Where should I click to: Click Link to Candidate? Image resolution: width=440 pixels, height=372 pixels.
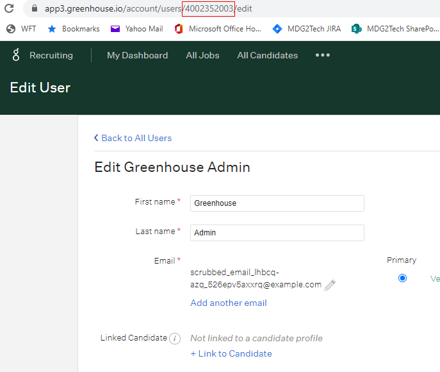click(x=231, y=353)
